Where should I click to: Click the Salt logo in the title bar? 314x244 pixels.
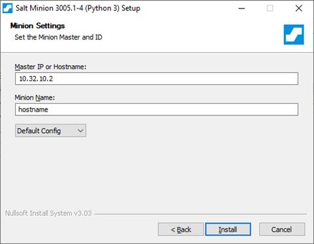tap(8, 8)
